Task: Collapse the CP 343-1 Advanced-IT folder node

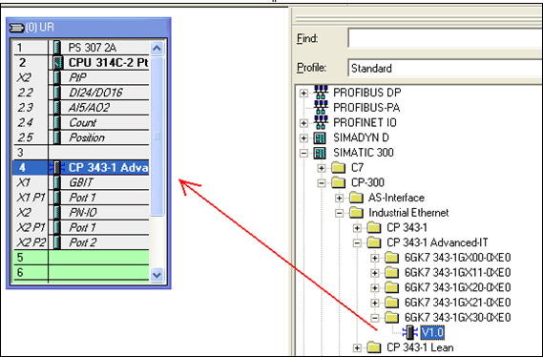Action: pos(357,242)
